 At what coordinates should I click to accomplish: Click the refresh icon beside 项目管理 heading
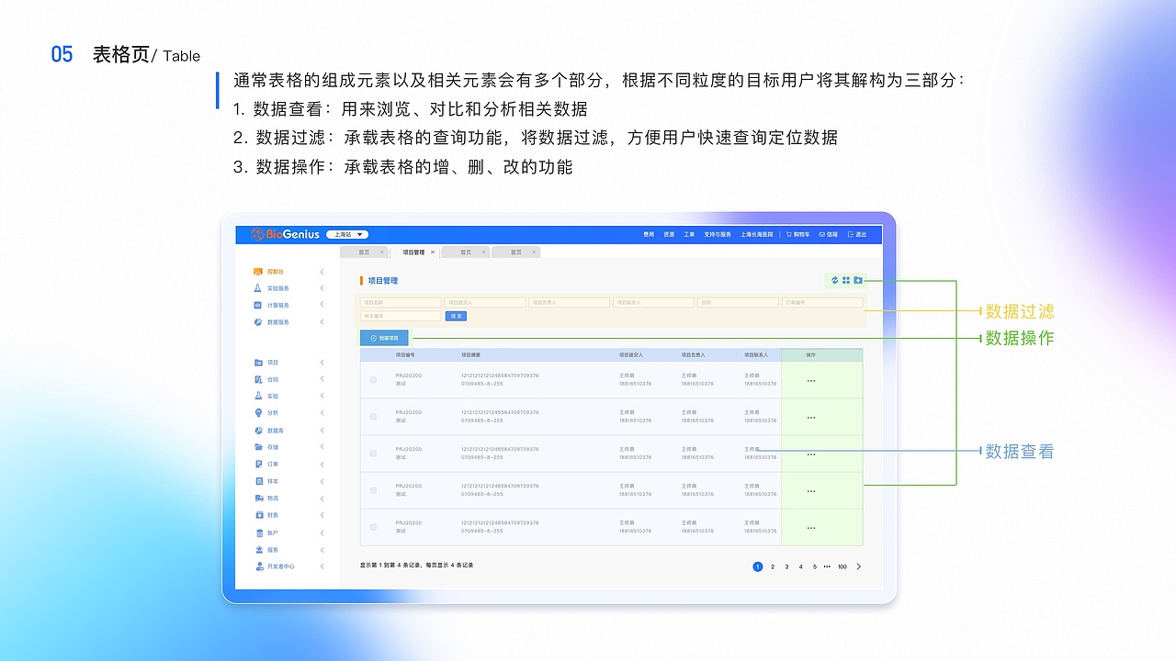(835, 280)
